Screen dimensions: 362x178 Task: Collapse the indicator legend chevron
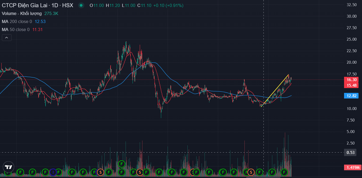[x=6, y=38]
